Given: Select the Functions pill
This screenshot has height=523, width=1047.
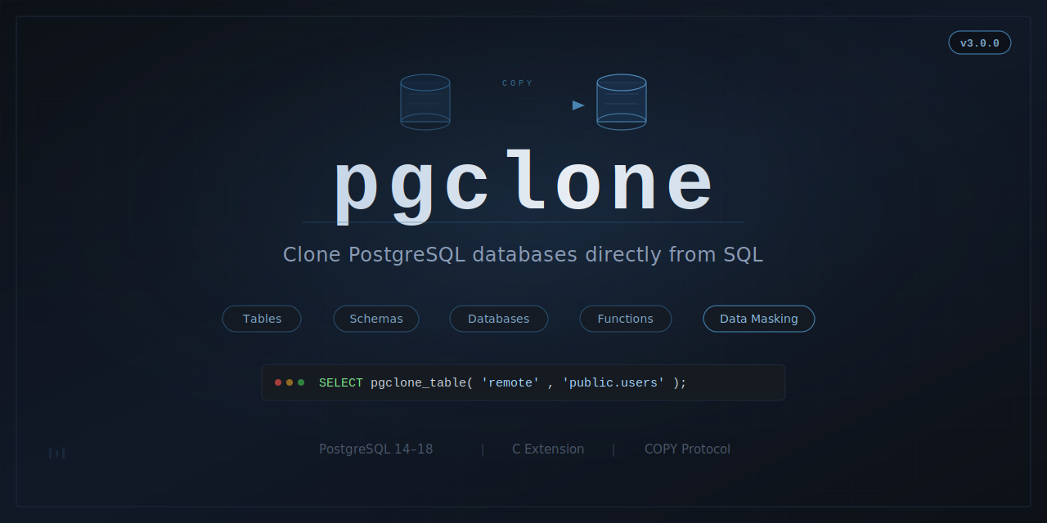Looking at the screenshot, I should (626, 319).
